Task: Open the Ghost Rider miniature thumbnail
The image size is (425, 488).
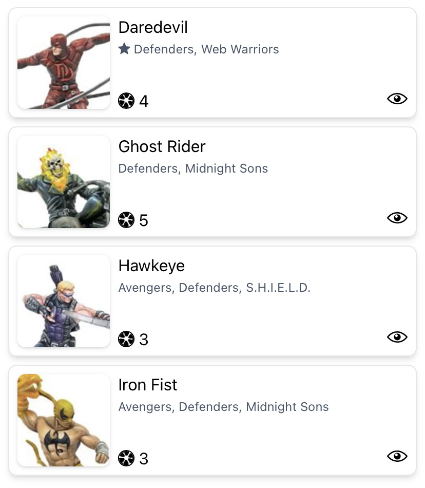Action: pyautogui.click(x=64, y=182)
